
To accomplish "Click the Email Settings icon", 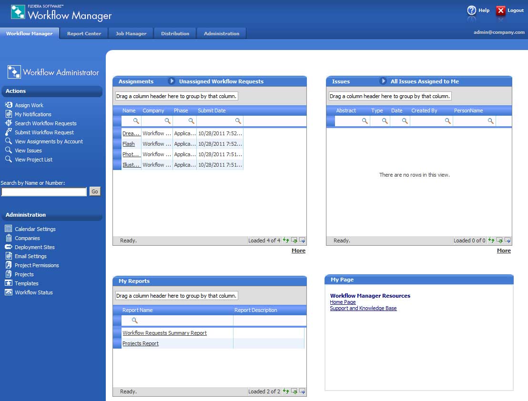I will [9, 256].
